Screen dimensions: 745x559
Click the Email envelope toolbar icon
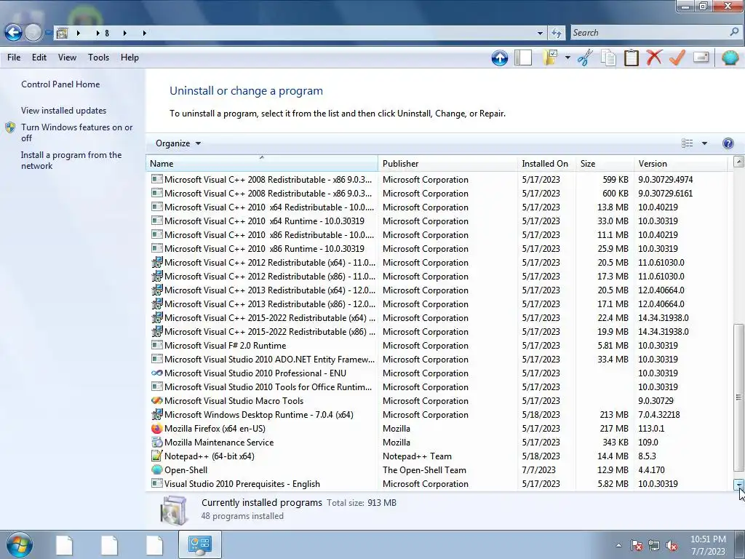tap(701, 58)
